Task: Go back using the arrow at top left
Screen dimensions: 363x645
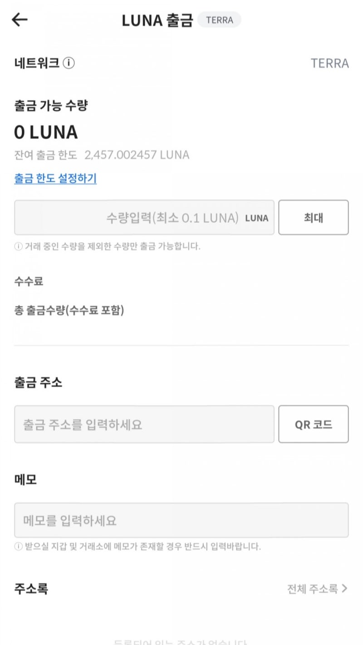Action: (x=19, y=19)
